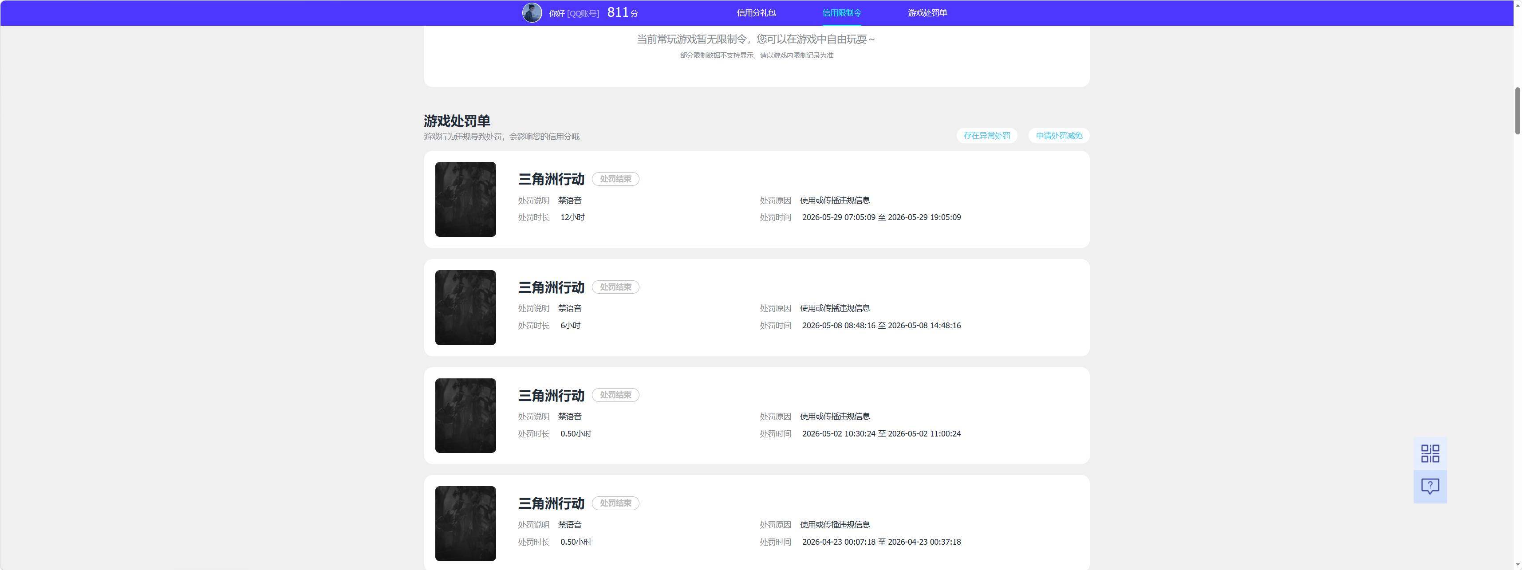Select 三角洲行动 title on the 2026-05-02 card
The image size is (1522, 570).
click(551, 395)
